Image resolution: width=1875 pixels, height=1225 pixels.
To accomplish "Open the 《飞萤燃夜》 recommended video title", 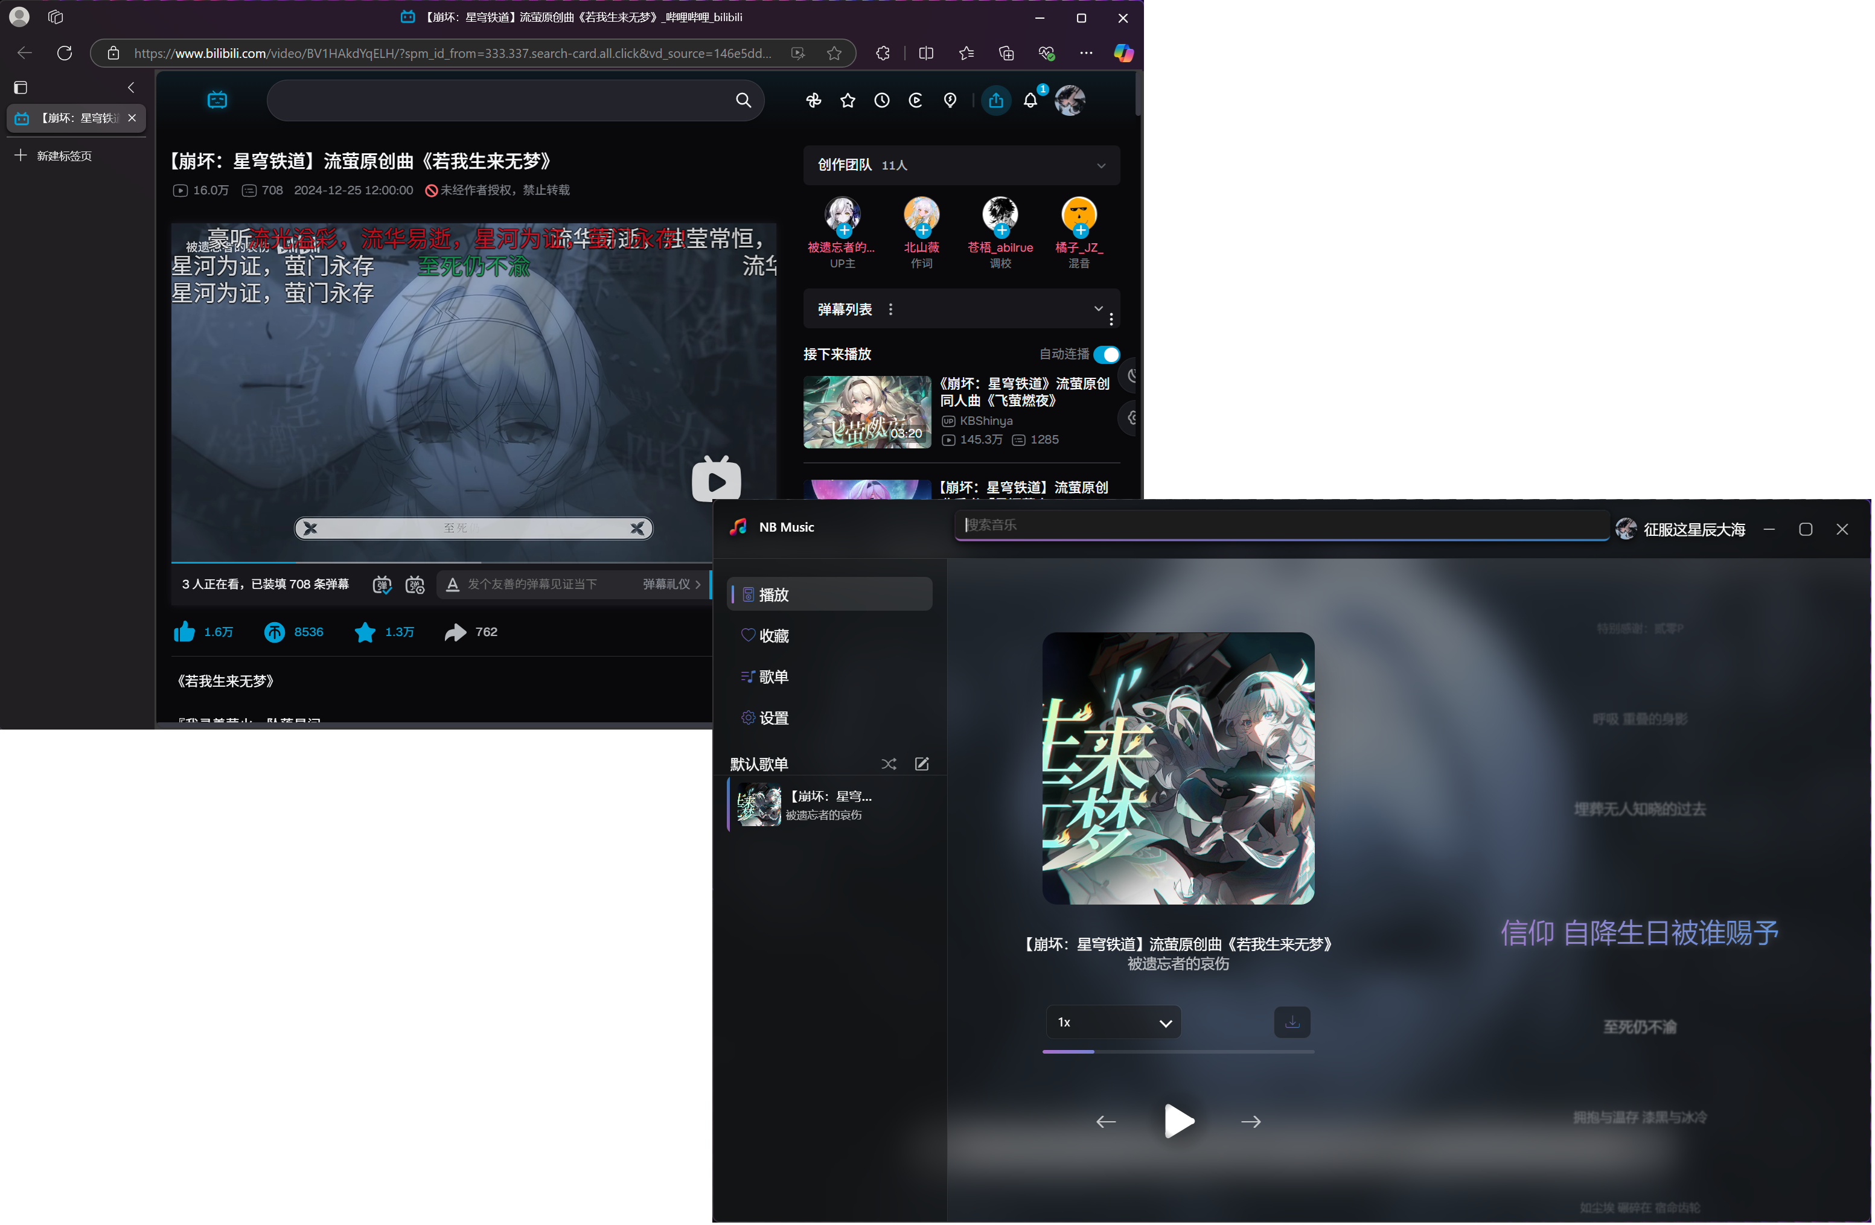I will coord(1026,392).
